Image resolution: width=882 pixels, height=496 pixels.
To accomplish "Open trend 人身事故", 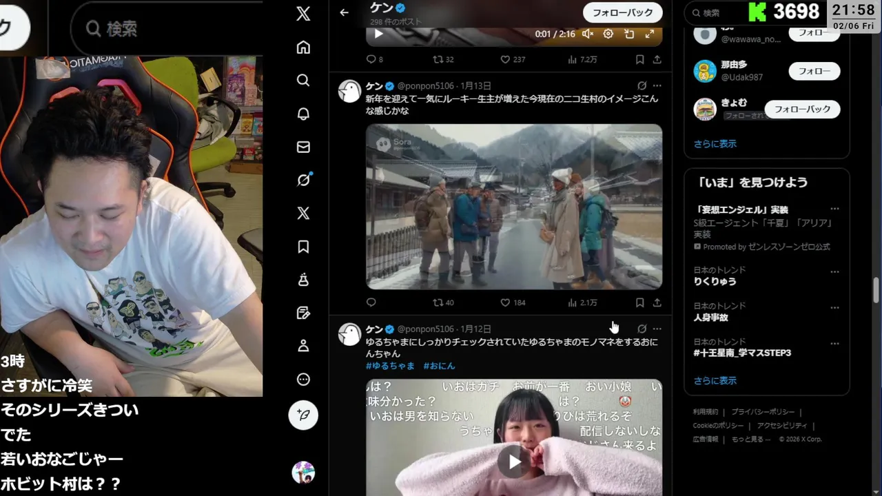I will [710, 318].
